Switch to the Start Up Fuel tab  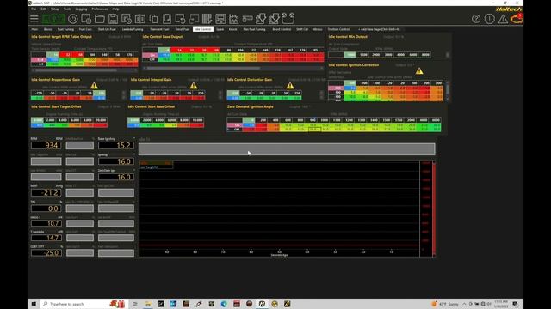107,29
